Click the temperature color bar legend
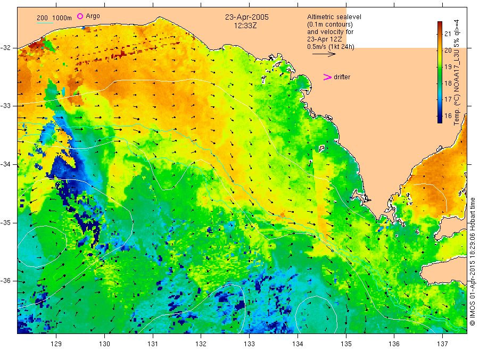This screenshot has height=351, width=479. tap(440, 72)
